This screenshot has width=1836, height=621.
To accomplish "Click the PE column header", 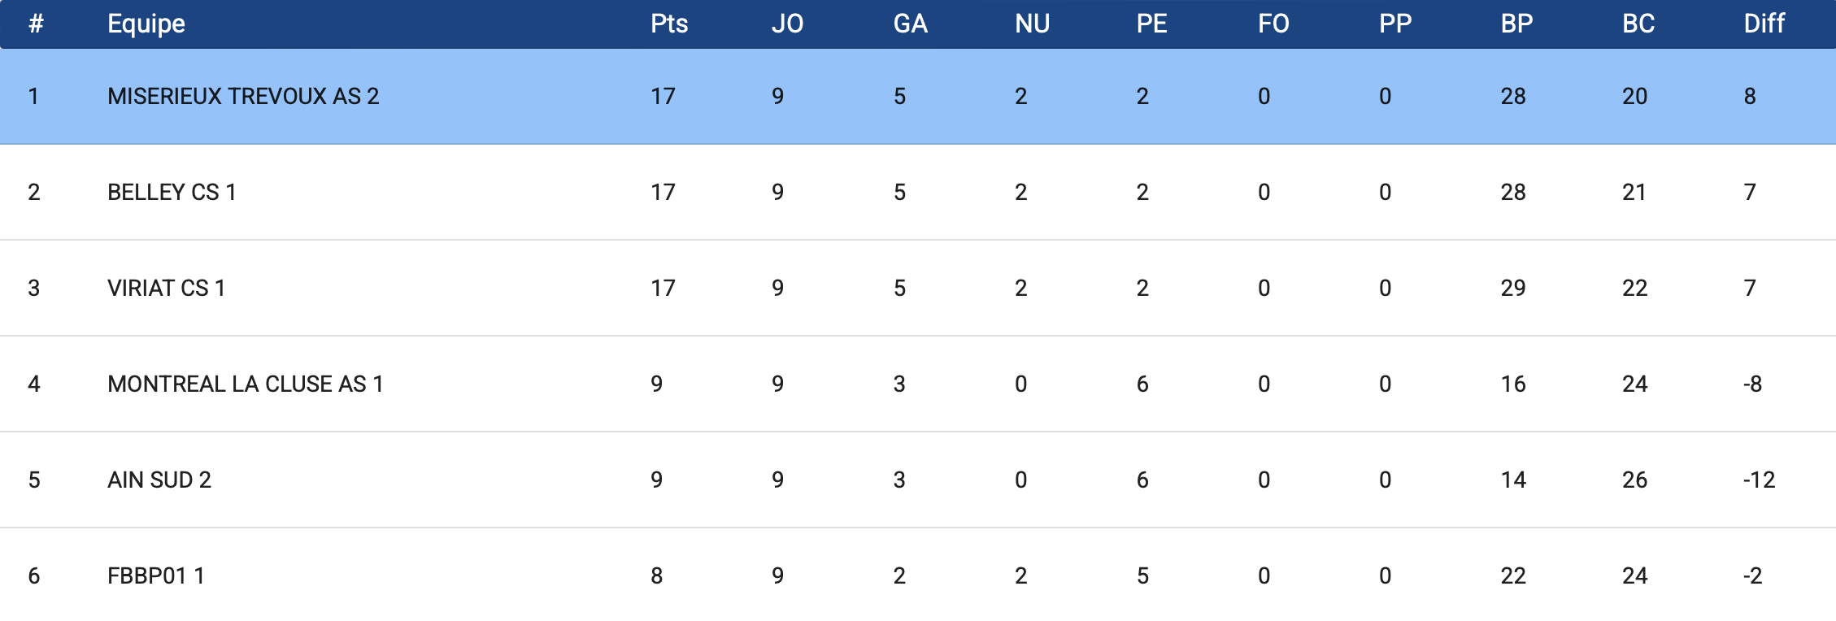I will [1151, 24].
